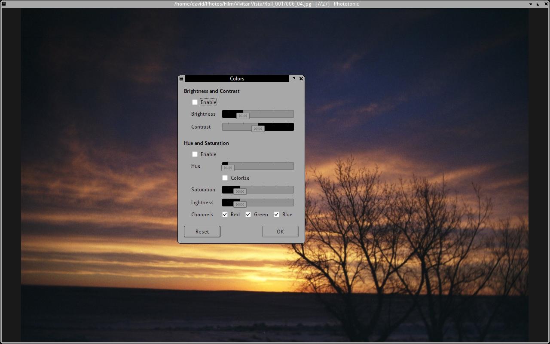Open the Phototonic main window menu icon

[x=4, y=4]
